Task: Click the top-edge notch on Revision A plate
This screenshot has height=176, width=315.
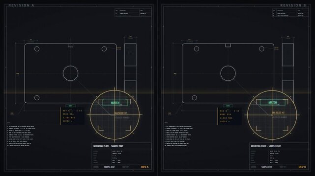Action: click(70, 45)
